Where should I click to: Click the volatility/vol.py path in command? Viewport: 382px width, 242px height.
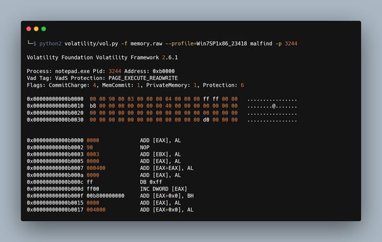91,44
